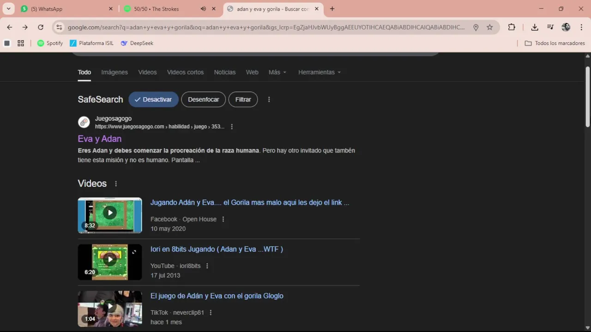Image resolution: width=591 pixels, height=332 pixels.
Task: Click the 10 may 2020 date text
Action: (x=168, y=229)
